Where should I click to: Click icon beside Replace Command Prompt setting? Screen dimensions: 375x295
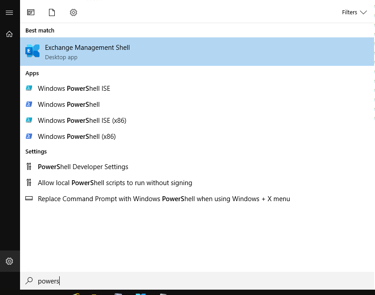tap(29, 198)
